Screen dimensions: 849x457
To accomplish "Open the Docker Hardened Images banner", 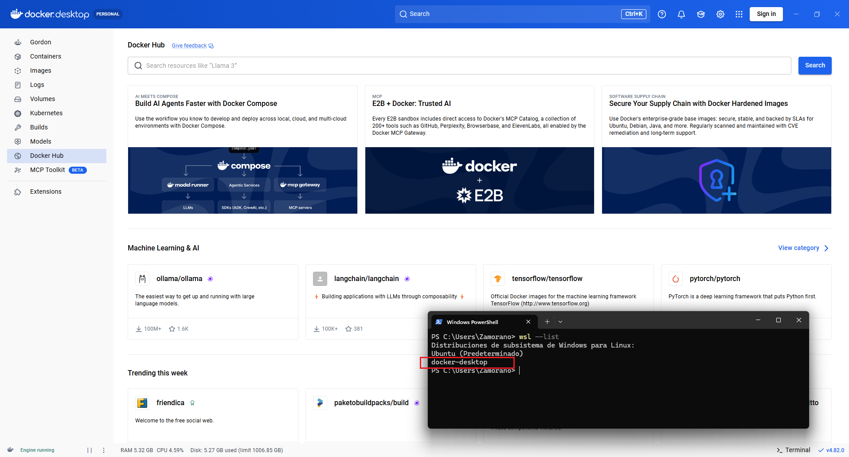I will 716,180.
